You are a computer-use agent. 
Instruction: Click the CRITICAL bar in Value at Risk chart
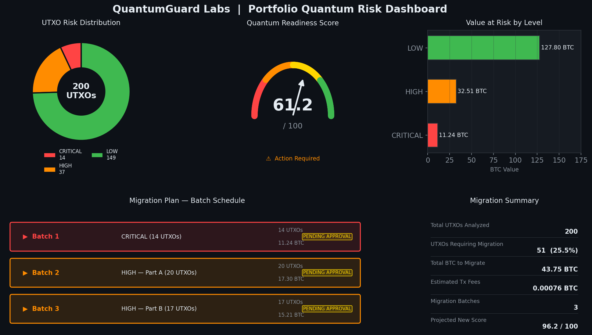(x=432, y=135)
